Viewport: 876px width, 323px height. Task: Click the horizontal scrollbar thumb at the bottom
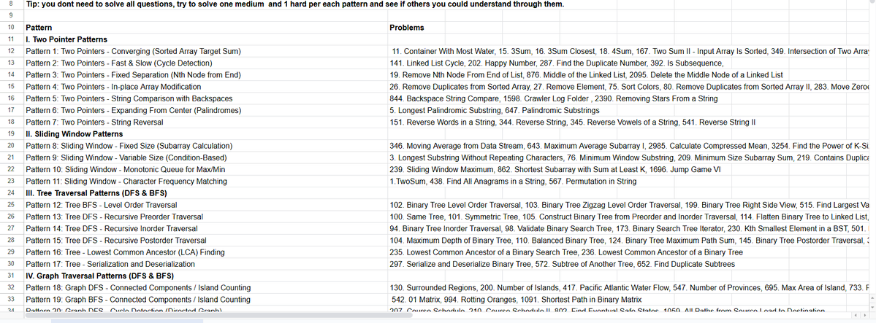(219, 316)
